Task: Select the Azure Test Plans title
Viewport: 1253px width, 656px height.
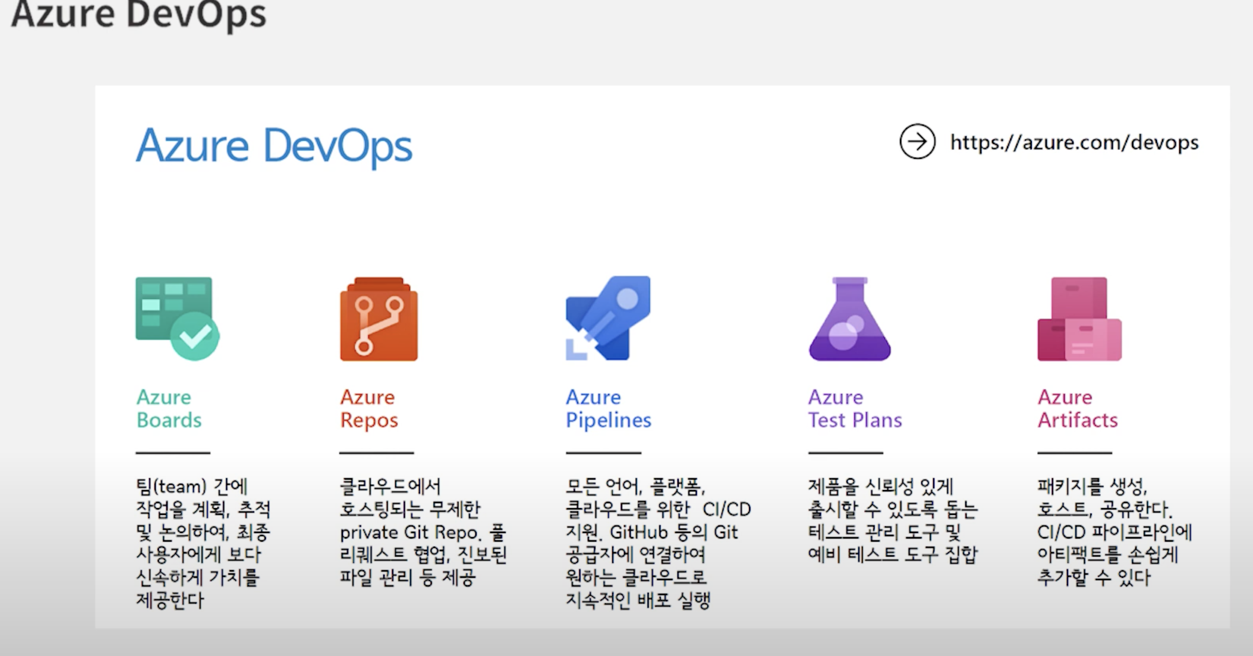Action: (855, 408)
